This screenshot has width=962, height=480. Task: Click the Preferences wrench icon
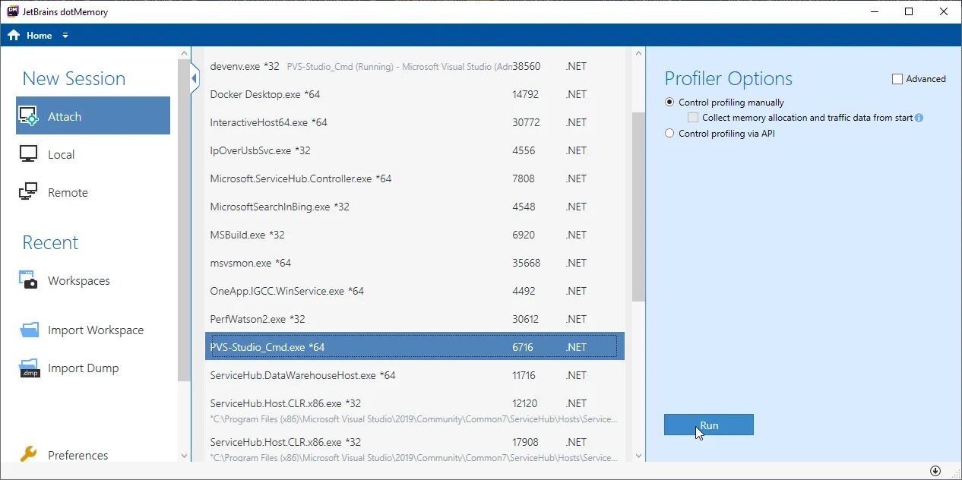coord(28,454)
